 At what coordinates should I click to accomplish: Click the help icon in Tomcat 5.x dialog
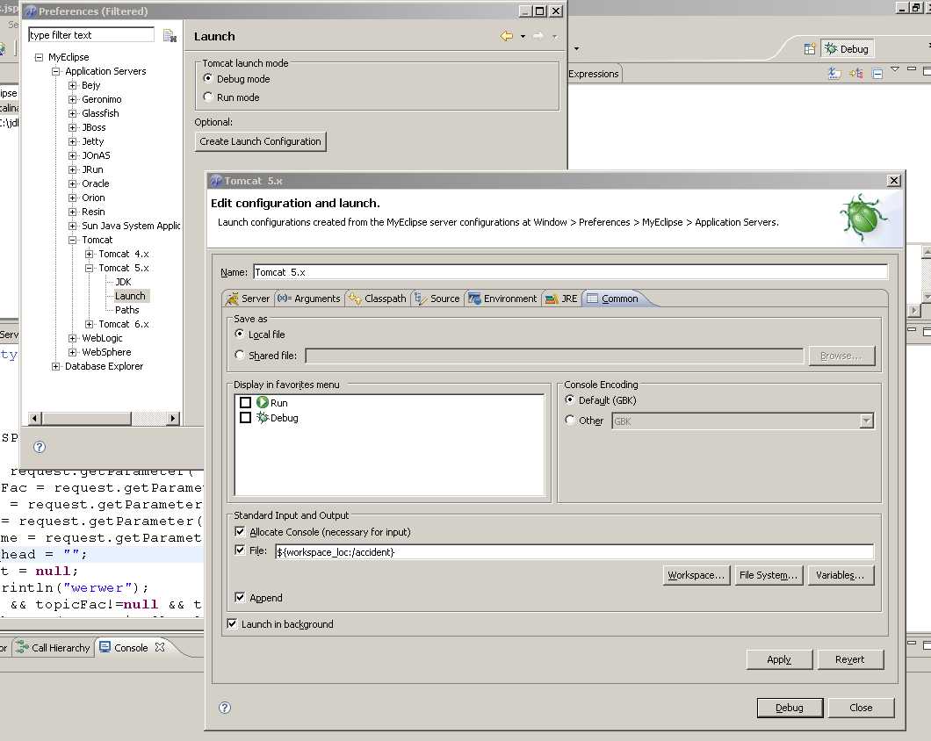click(x=225, y=708)
